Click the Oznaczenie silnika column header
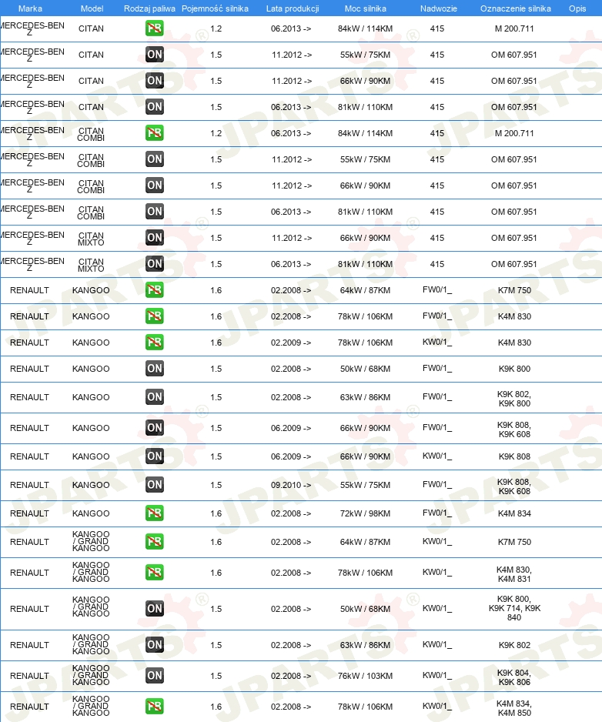The height and width of the screenshot is (722, 602). click(x=516, y=8)
